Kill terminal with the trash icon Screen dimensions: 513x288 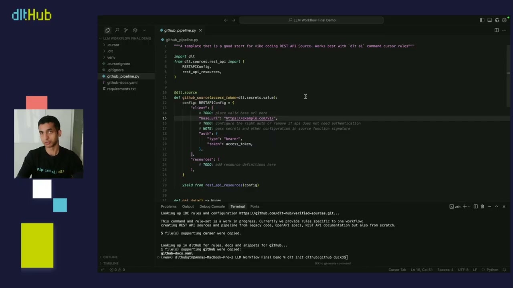pos(482,206)
